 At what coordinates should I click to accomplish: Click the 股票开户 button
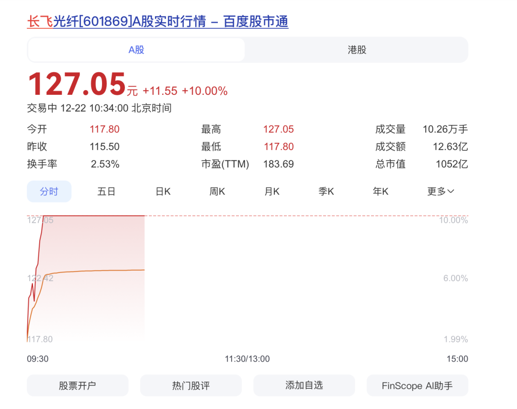point(78,385)
